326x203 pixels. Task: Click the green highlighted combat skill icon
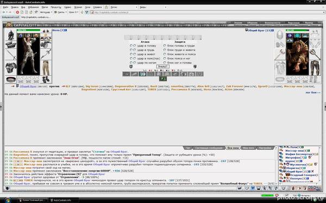pos(163,78)
